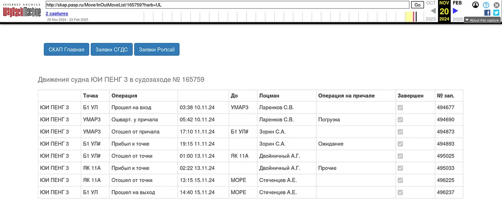Click the СКАП Главная button
The height and width of the screenshot is (208, 502).
67,49
